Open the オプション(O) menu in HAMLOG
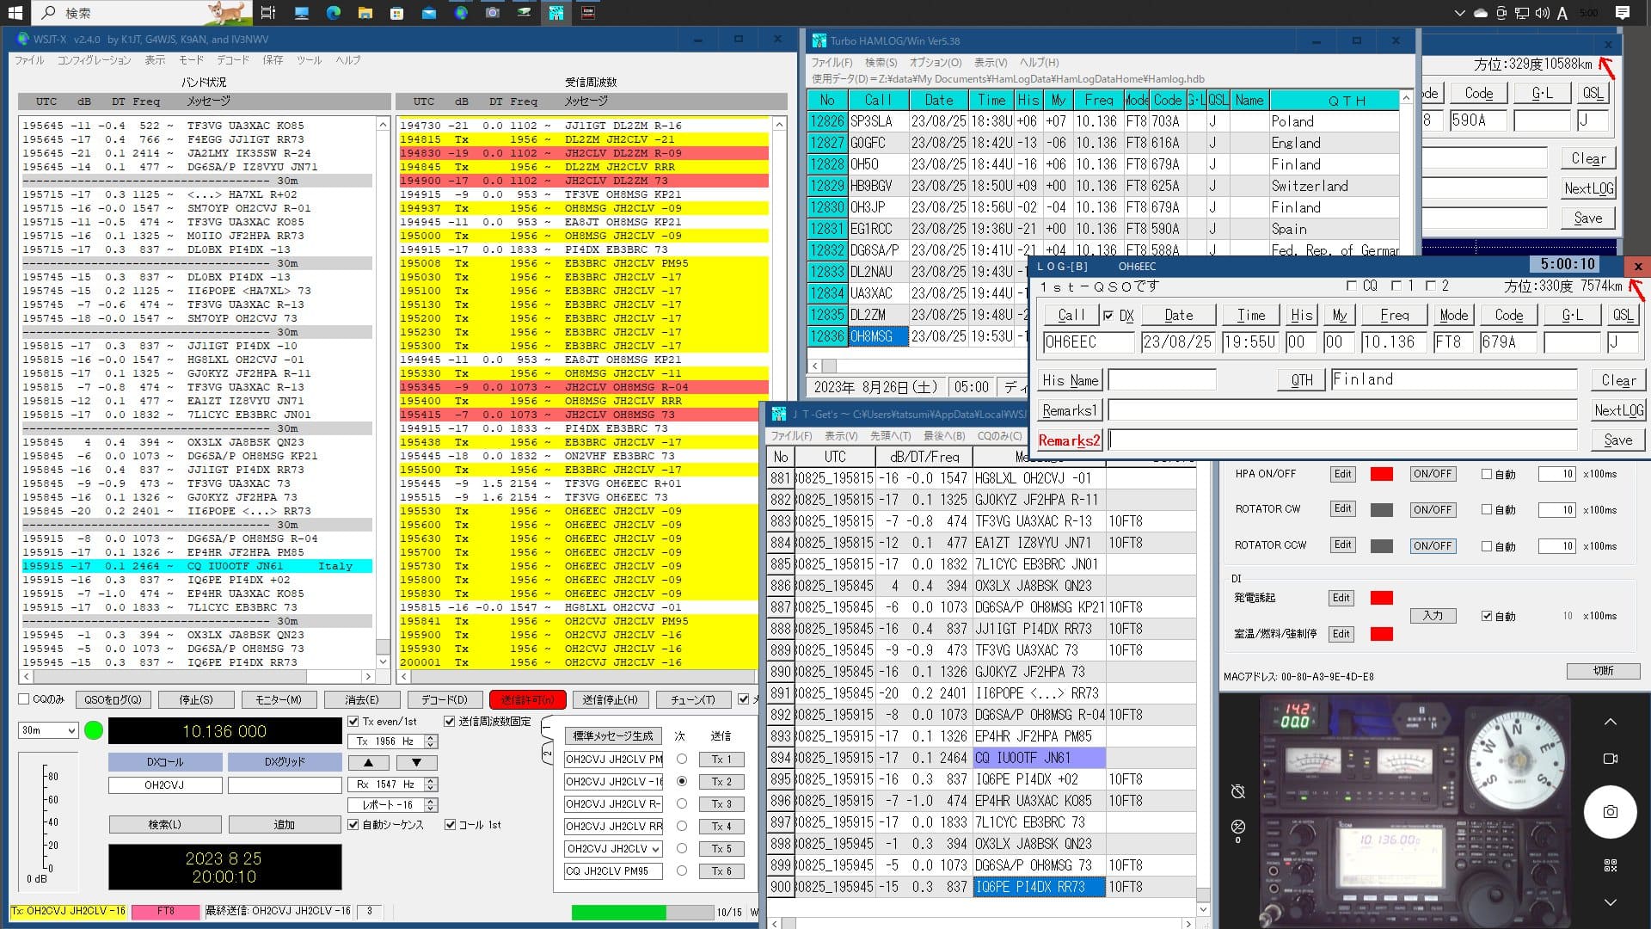 coord(935,63)
